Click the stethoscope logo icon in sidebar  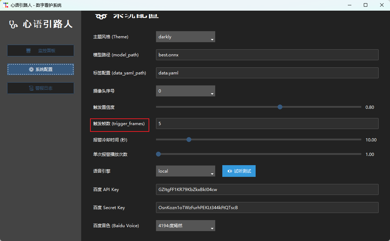14,24
